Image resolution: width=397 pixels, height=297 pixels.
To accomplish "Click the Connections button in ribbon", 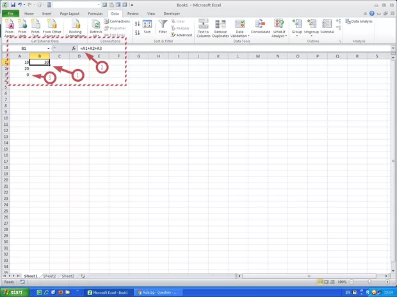I will (117, 22).
